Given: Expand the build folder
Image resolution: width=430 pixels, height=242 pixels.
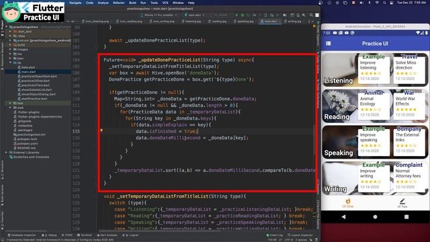Looking at the screenshot, I should click(11, 45).
